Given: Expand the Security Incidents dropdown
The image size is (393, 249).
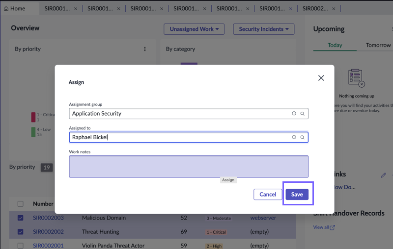Looking at the screenshot, I should coord(264,29).
